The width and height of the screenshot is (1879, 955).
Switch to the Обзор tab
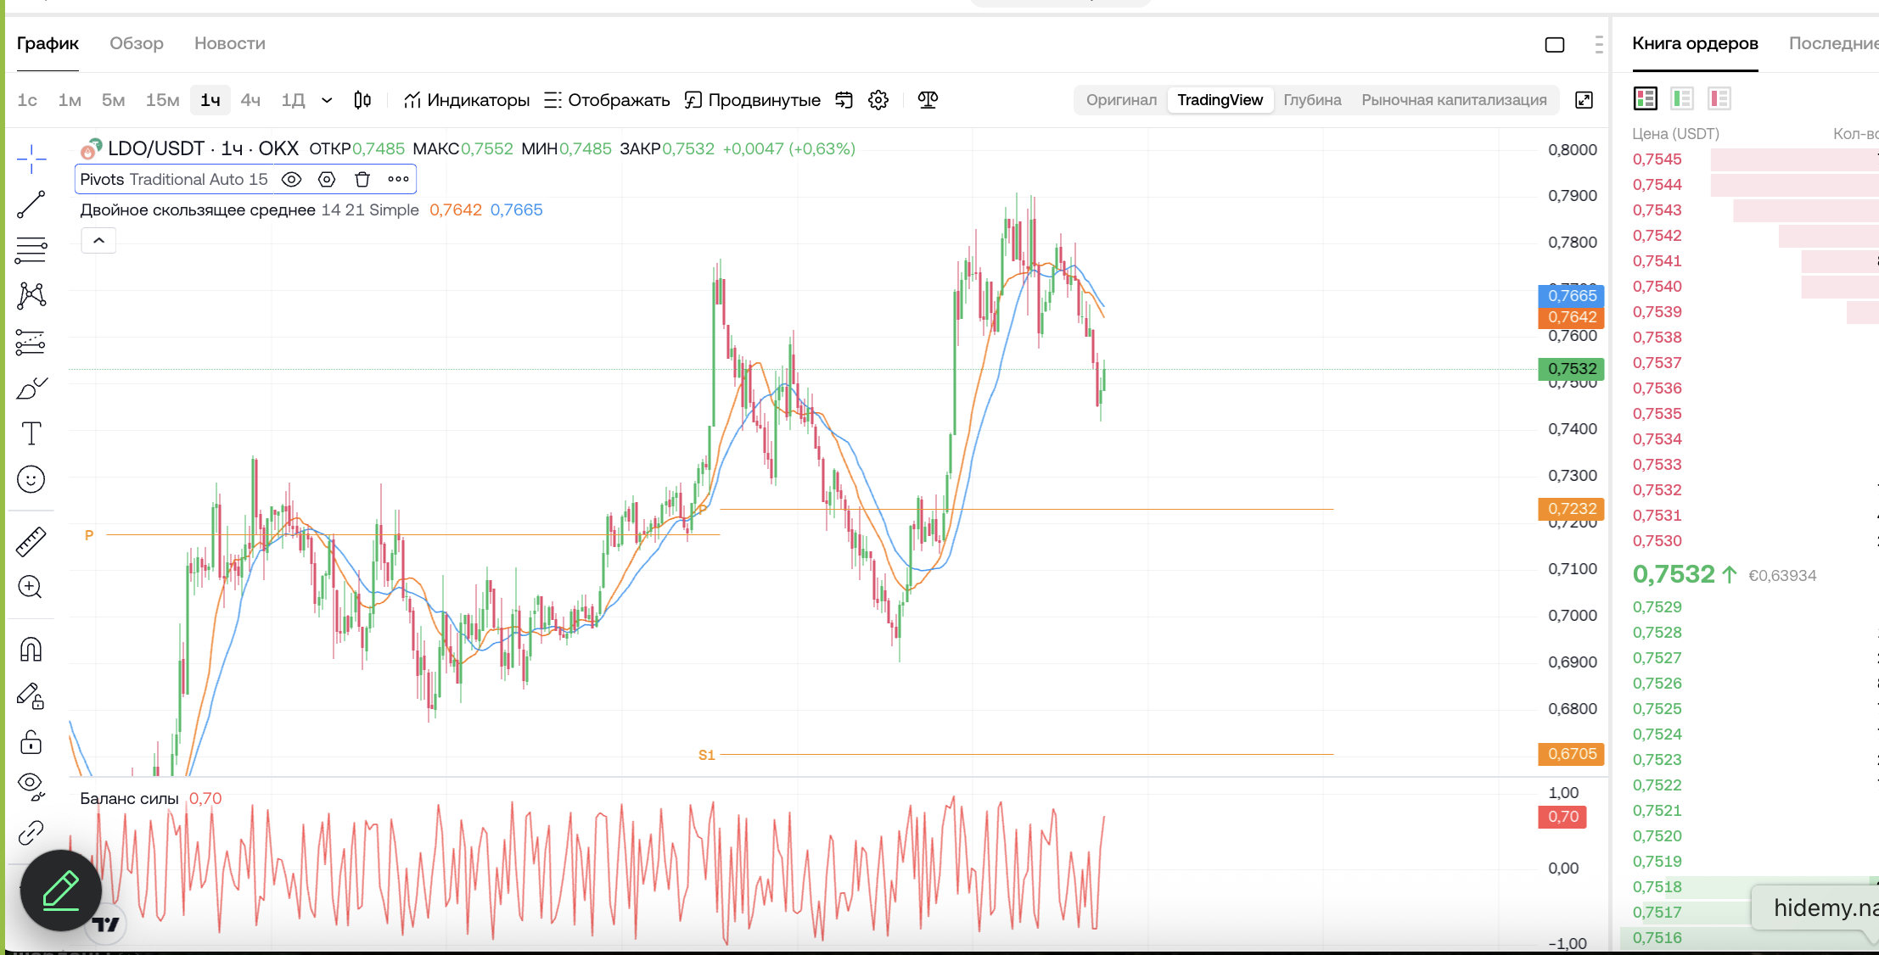point(137,43)
